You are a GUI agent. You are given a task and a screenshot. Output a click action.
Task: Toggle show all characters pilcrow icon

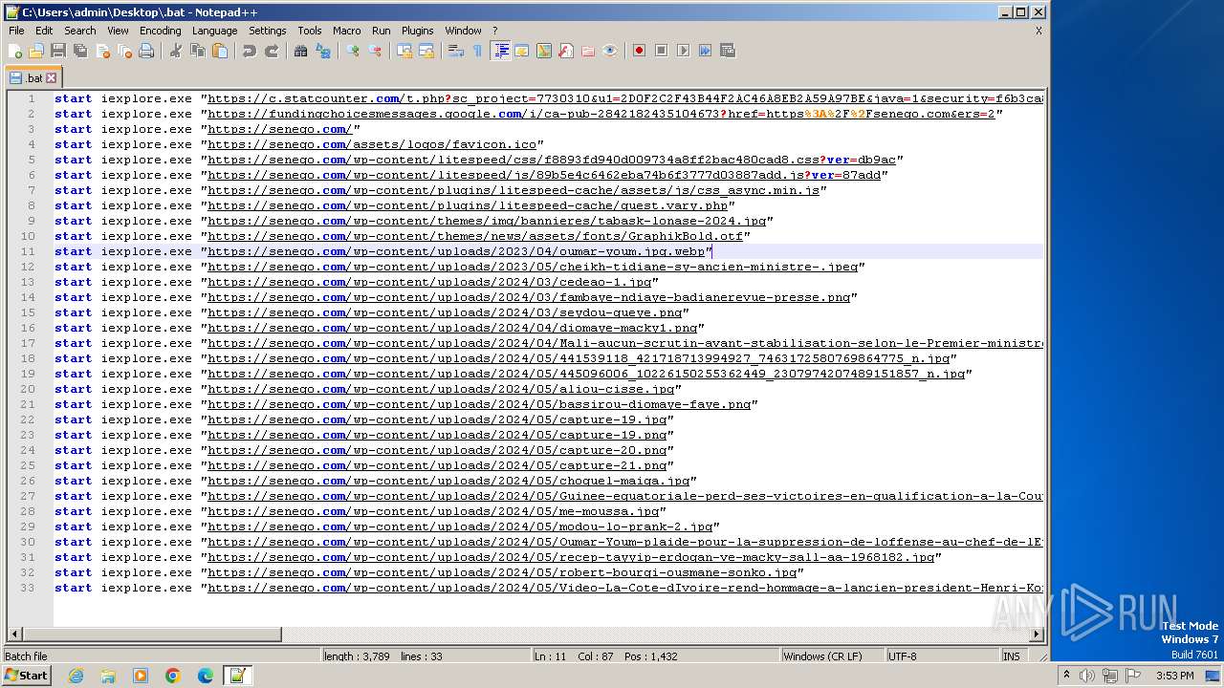click(478, 51)
